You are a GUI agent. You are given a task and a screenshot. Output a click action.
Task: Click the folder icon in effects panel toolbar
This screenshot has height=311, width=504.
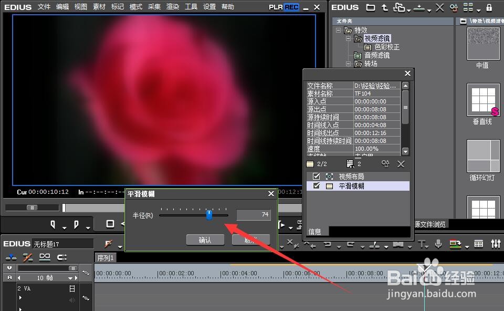[371, 7]
